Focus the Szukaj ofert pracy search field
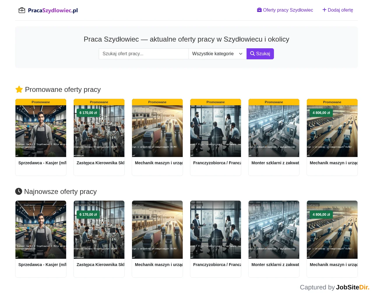Viewport: 373px width, 296px height. pyautogui.click(x=144, y=54)
